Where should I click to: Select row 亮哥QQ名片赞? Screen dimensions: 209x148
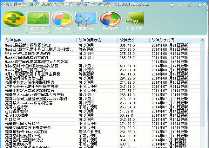(x=102, y=107)
